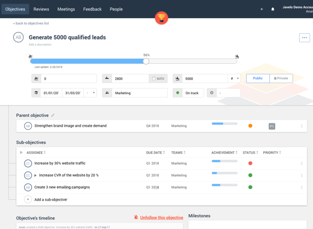
Task: Open the objective options via the ellipsis button
Action: (304, 37)
